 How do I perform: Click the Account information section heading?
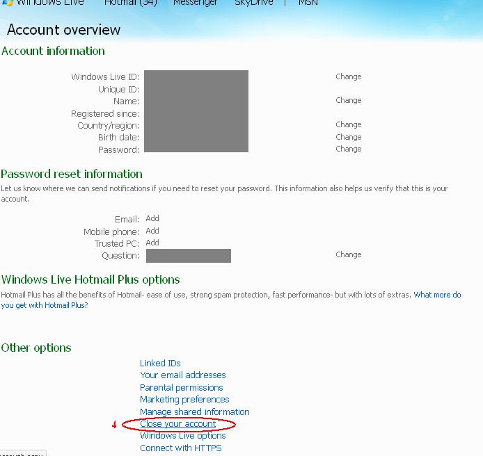coord(53,51)
